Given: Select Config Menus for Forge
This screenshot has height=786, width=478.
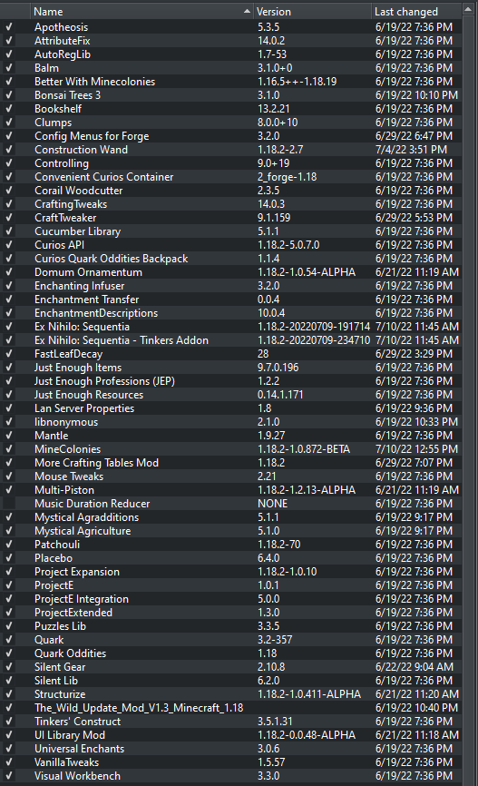Looking at the screenshot, I should pyautogui.click(x=230, y=136).
